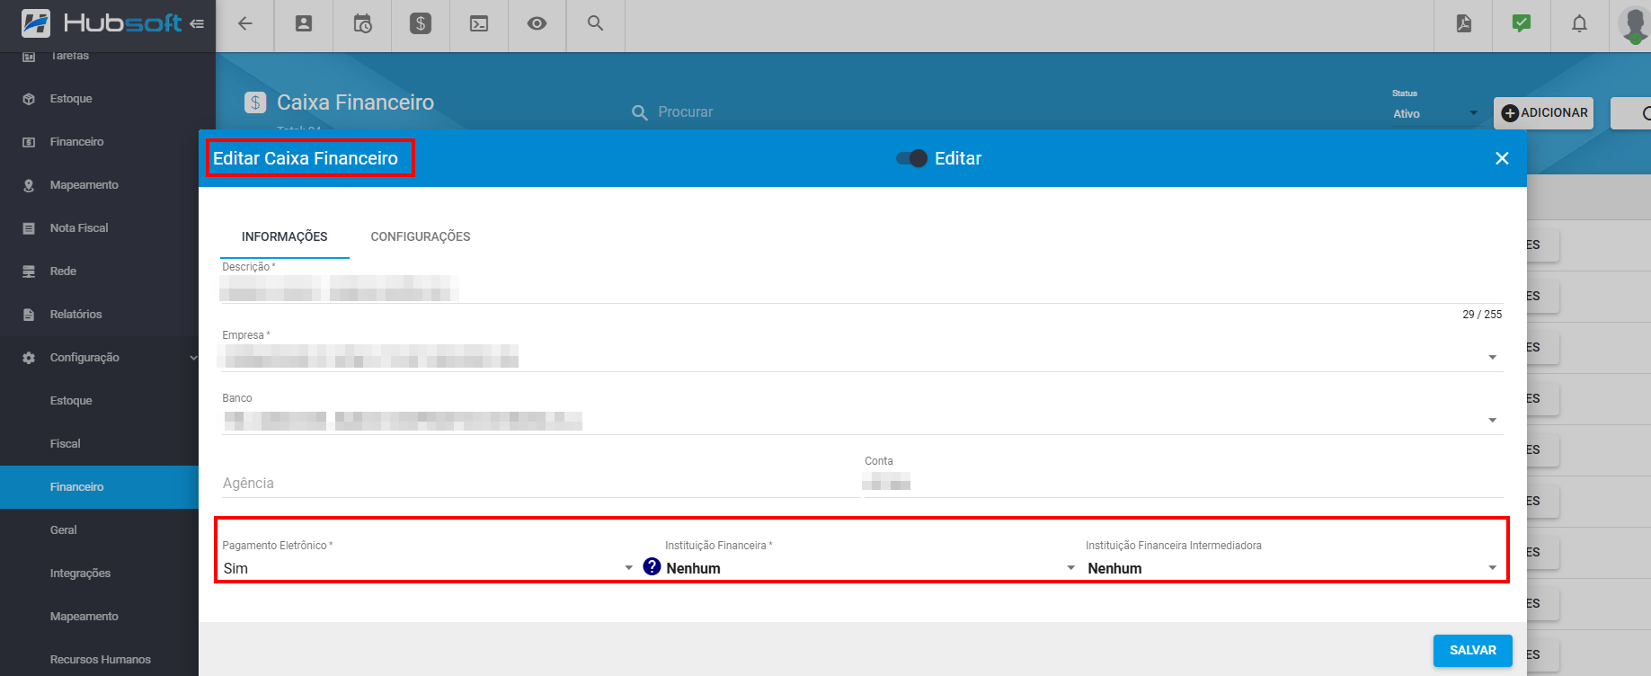Click the Conta input field
Image resolution: width=1651 pixels, height=676 pixels.
click(1184, 484)
